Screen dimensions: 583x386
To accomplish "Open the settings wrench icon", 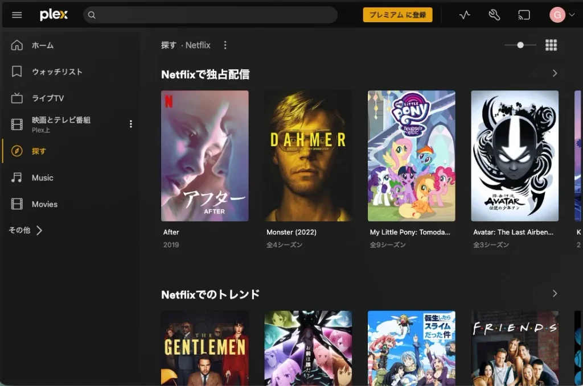I will point(494,15).
